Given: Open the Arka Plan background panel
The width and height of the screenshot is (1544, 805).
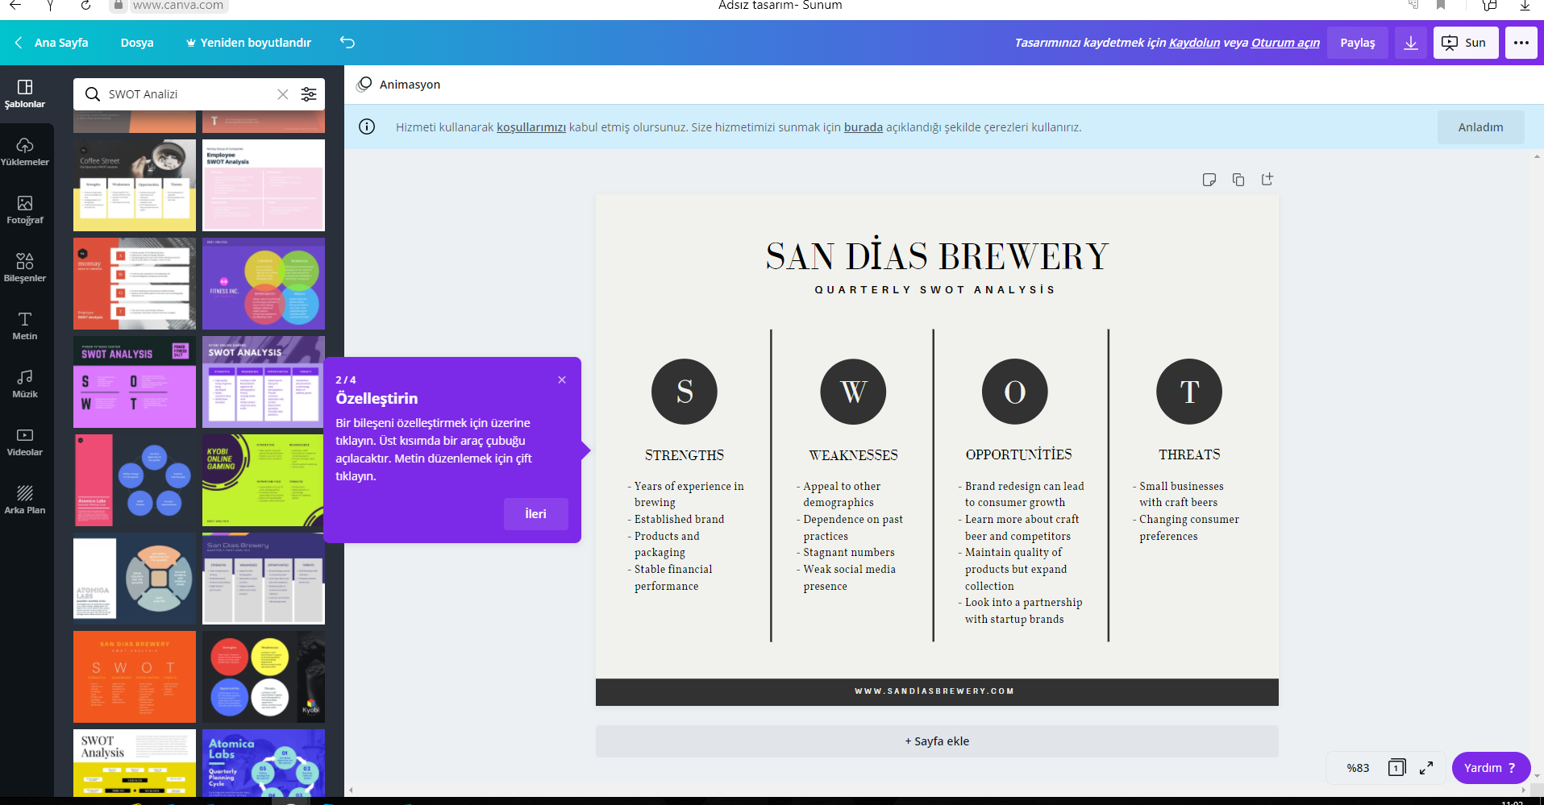Looking at the screenshot, I should tap(25, 500).
